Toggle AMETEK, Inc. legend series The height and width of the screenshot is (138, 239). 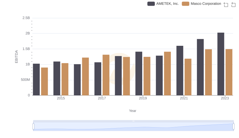[x=163, y=4]
